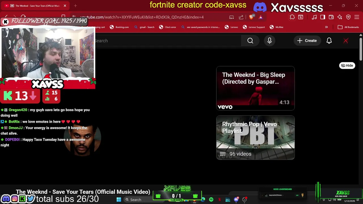This screenshot has height=204, width=363.
Task: Open Clock error bookmark
Action: point(168,27)
